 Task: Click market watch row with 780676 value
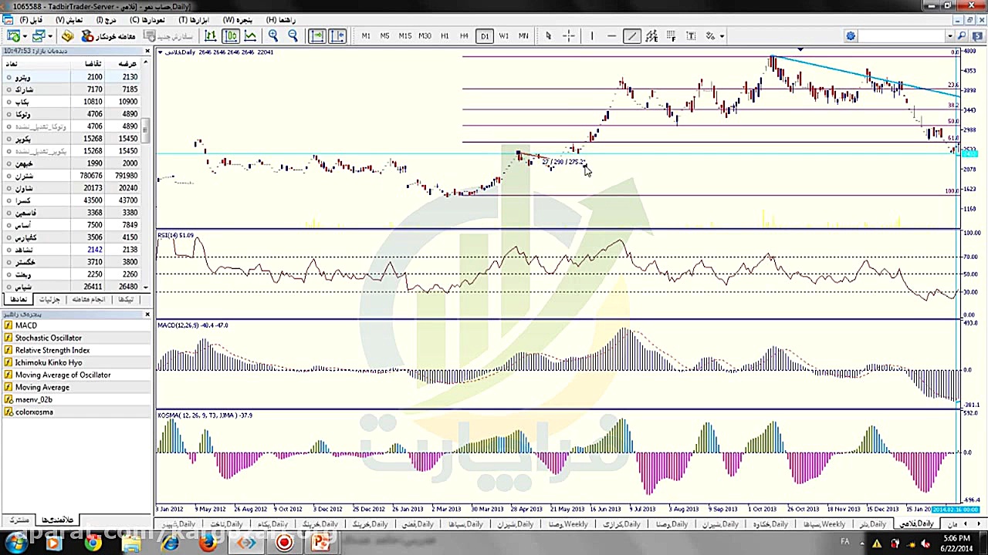click(x=71, y=176)
